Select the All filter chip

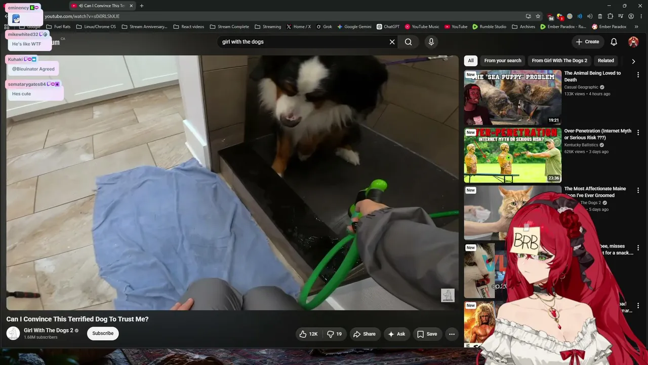click(x=471, y=61)
